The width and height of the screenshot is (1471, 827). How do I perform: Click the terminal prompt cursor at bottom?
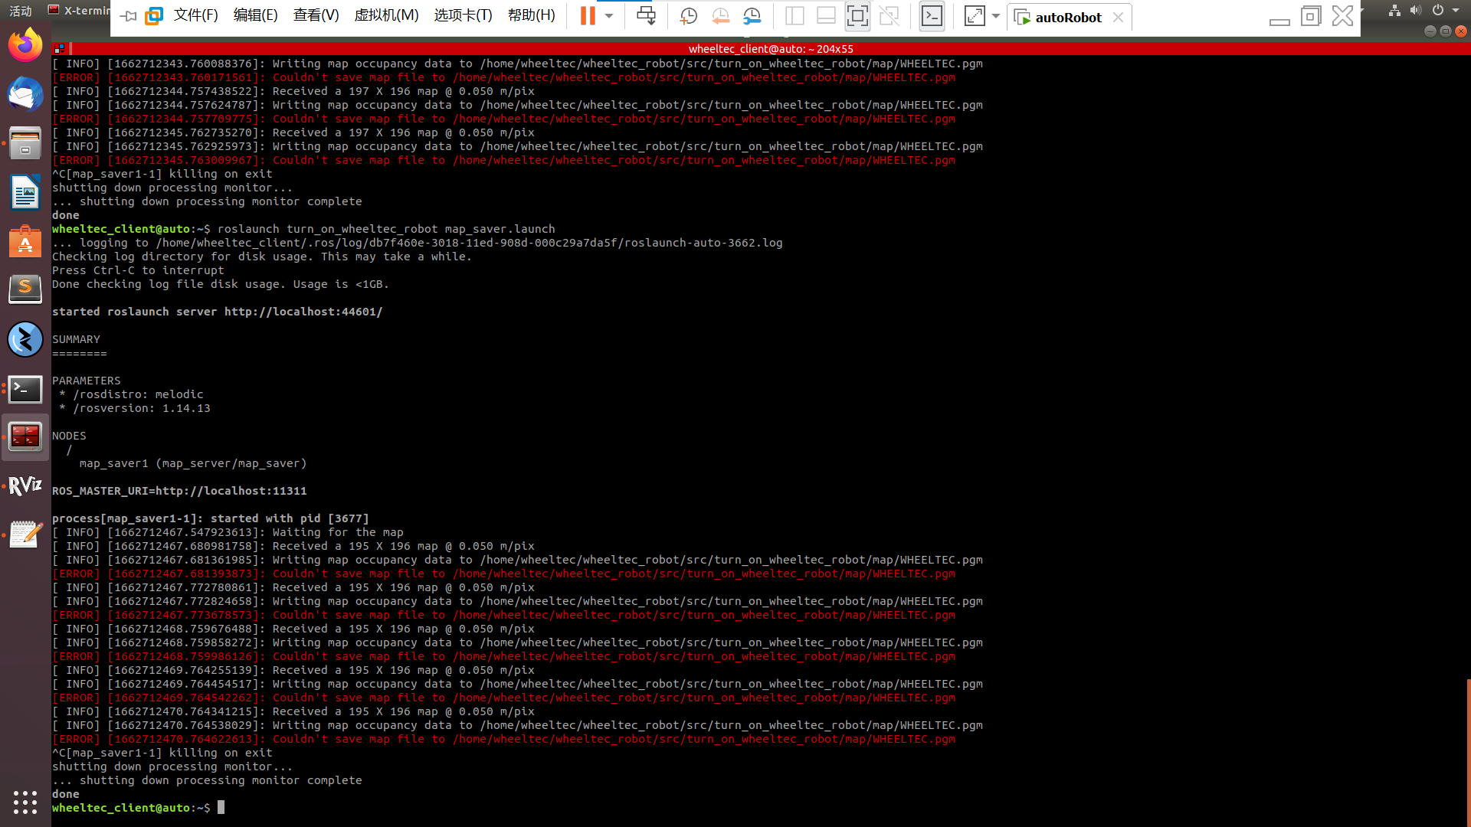(x=221, y=807)
